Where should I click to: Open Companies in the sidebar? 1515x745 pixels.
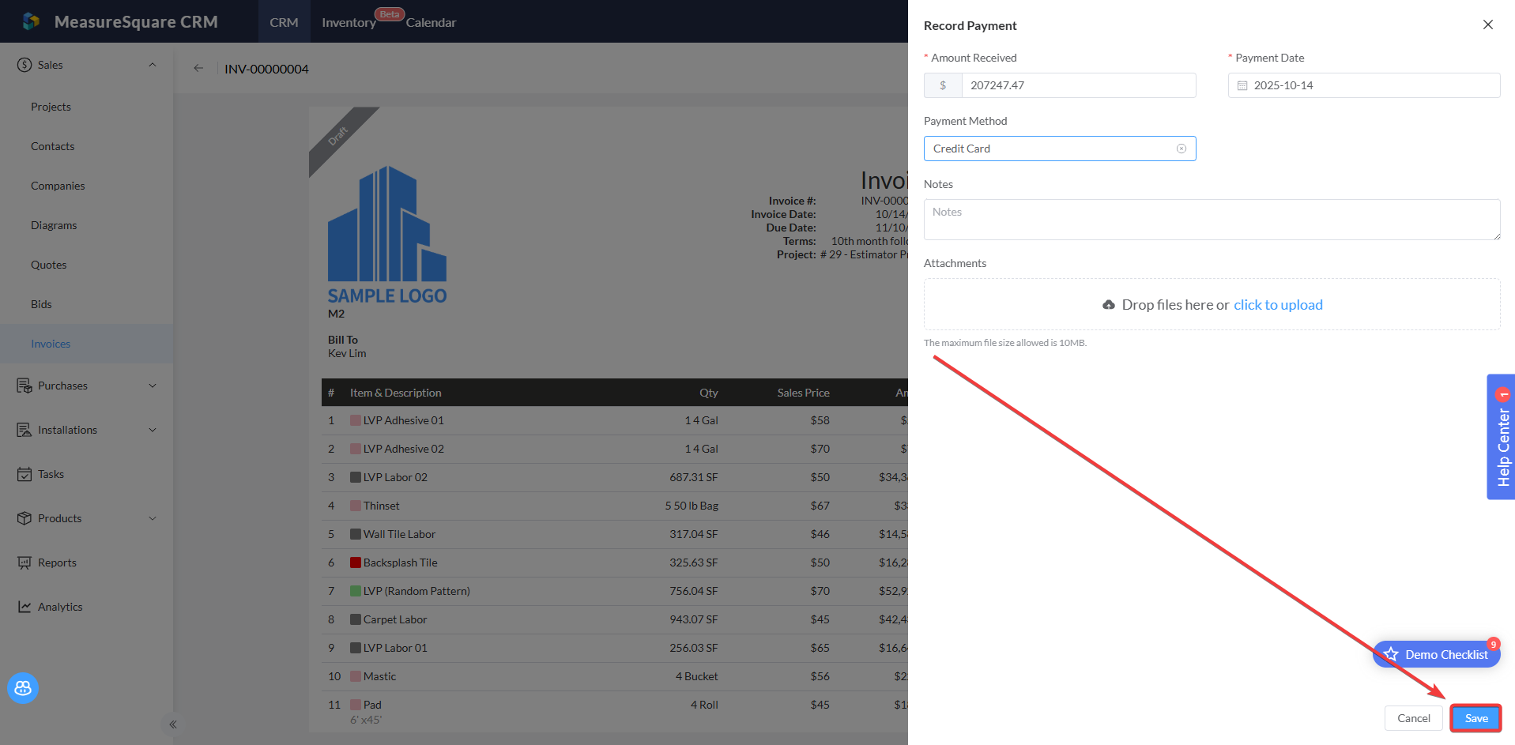tap(58, 186)
